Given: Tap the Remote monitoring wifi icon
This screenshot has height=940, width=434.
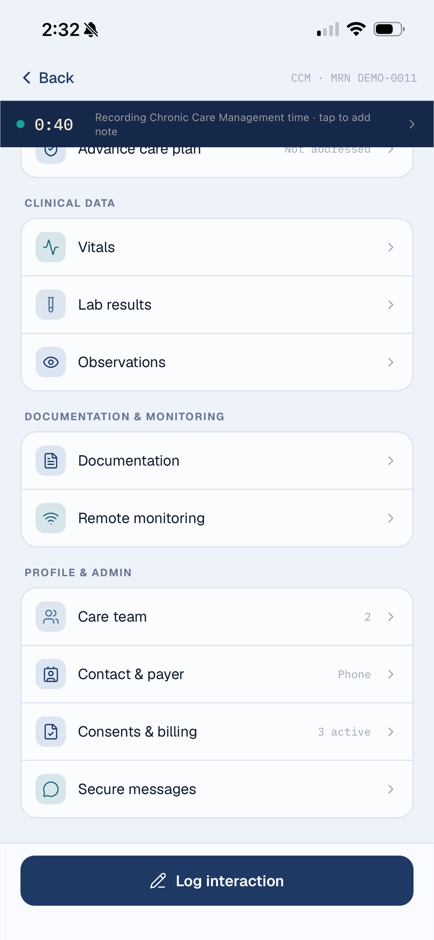Looking at the screenshot, I should click(x=51, y=518).
